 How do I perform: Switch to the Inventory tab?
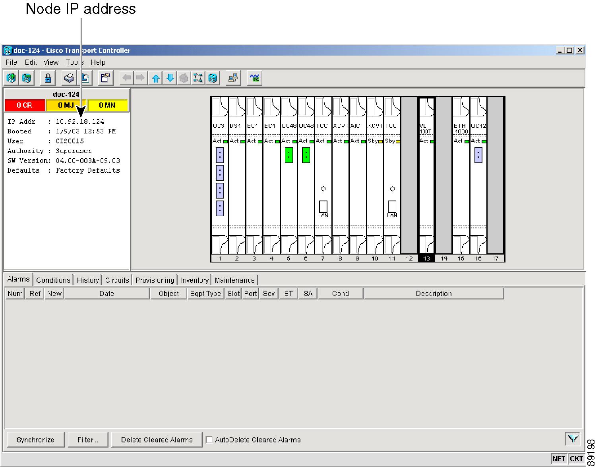coord(194,280)
